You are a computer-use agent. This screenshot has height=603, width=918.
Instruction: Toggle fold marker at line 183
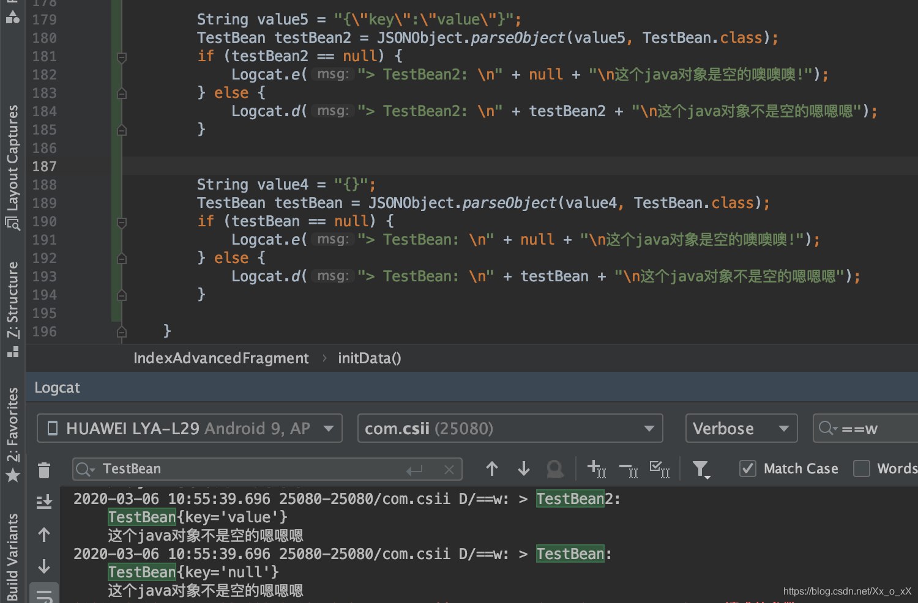point(122,94)
